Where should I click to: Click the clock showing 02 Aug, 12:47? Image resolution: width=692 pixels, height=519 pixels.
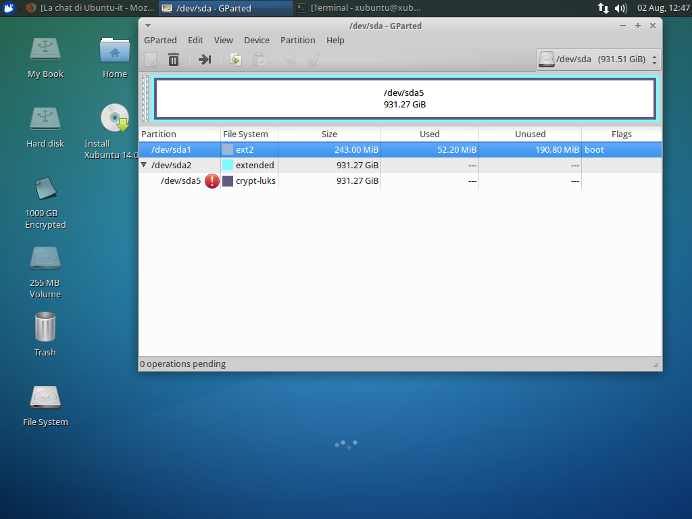point(663,8)
